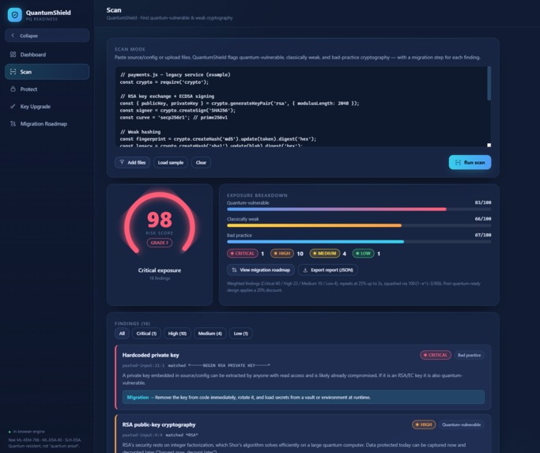The width and height of the screenshot is (540, 453).
Task: Navigate to the Migration Roadmap page
Action: 47,123
